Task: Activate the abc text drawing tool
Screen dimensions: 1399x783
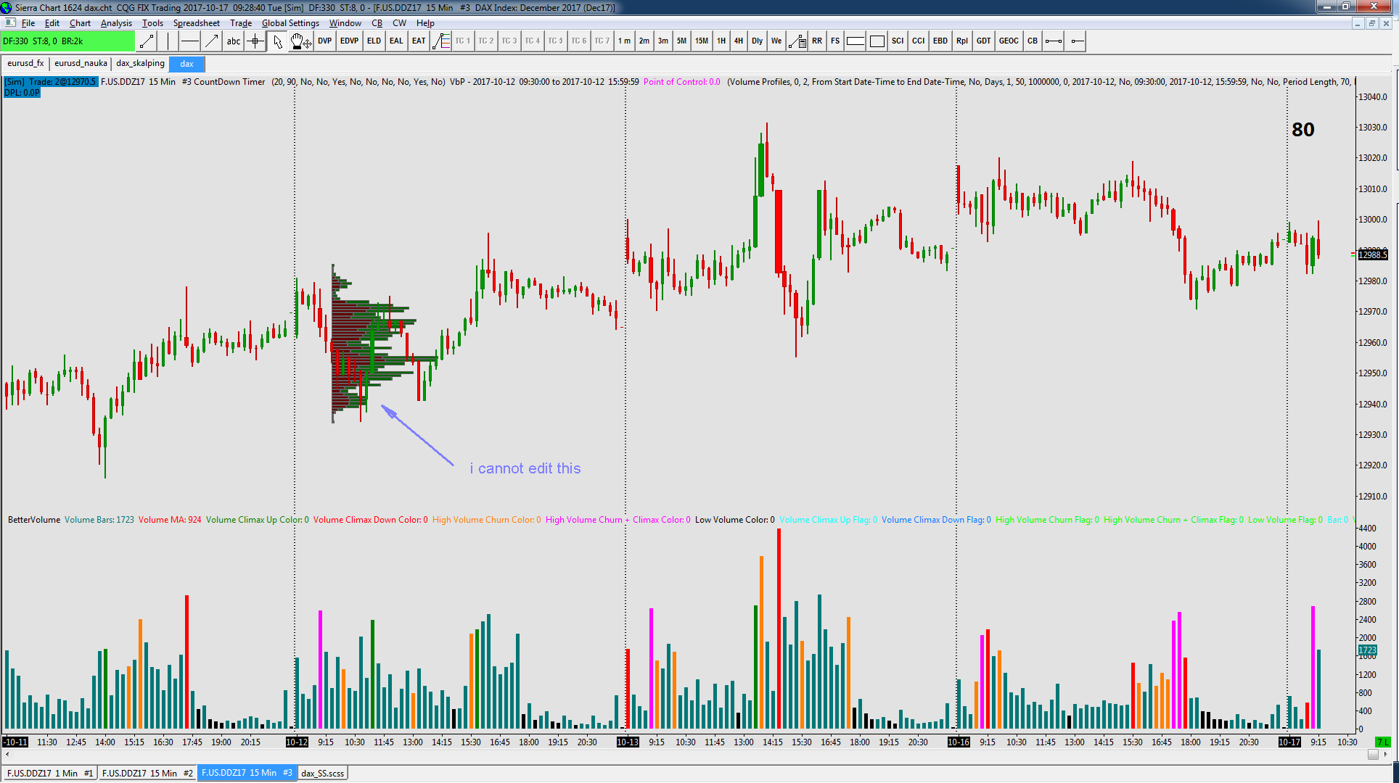Action: point(233,41)
